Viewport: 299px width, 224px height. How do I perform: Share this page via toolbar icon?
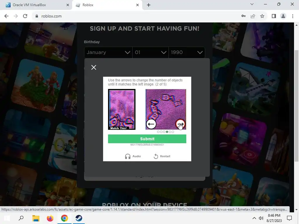click(253, 16)
